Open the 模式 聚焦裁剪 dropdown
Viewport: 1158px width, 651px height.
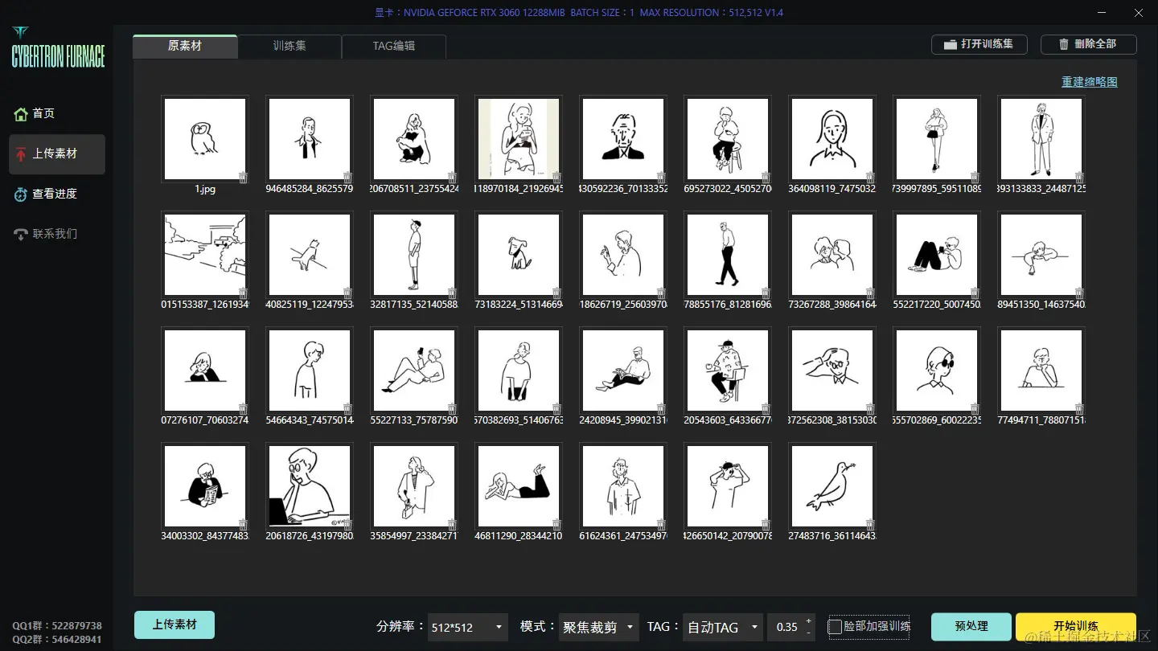point(597,627)
